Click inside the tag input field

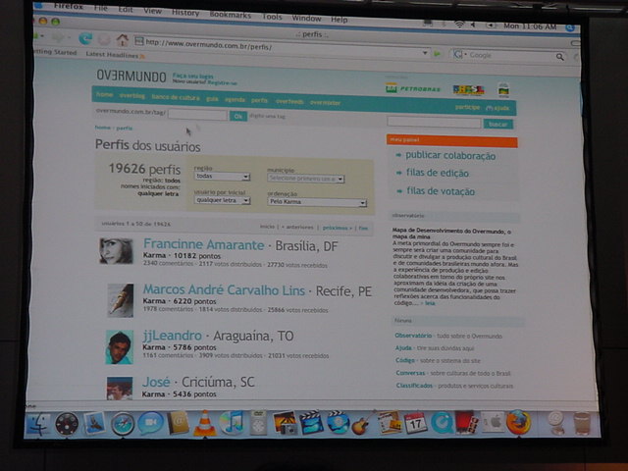point(197,115)
